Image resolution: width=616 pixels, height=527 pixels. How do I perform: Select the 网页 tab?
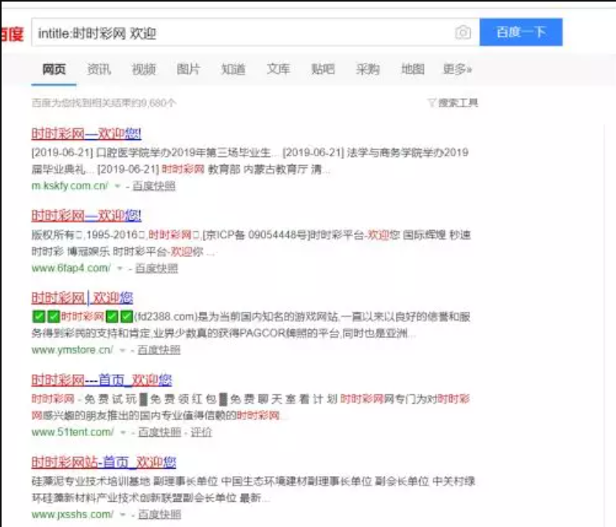click(53, 69)
